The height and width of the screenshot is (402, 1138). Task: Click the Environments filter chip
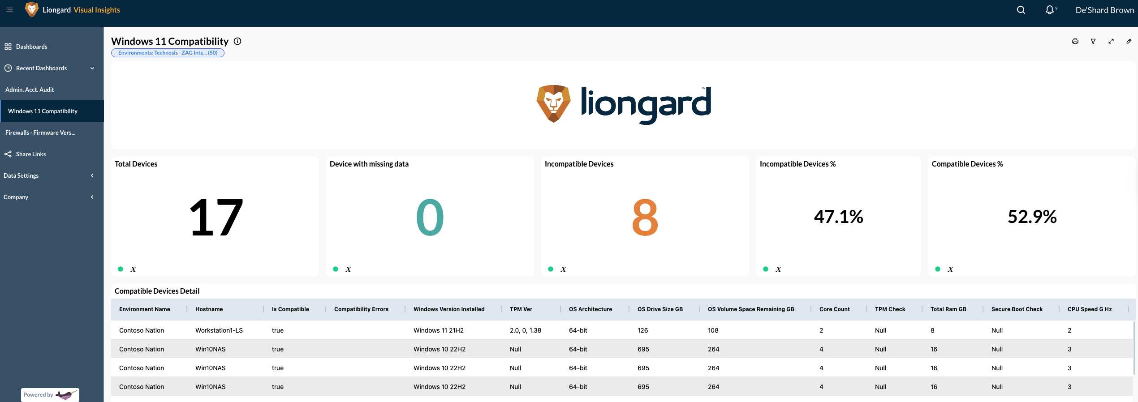pos(168,53)
